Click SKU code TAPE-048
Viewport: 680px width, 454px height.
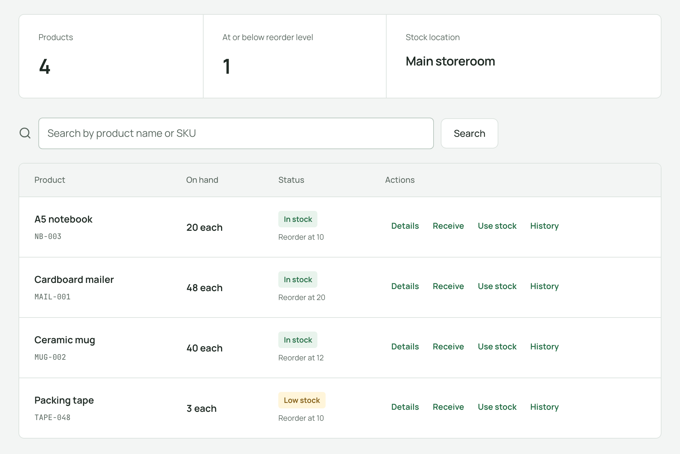click(x=52, y=418)
